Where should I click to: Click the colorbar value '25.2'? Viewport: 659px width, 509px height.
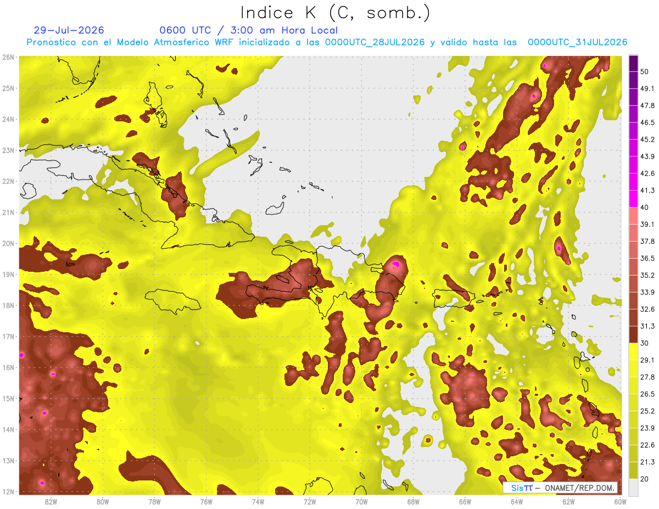(647, 411)
